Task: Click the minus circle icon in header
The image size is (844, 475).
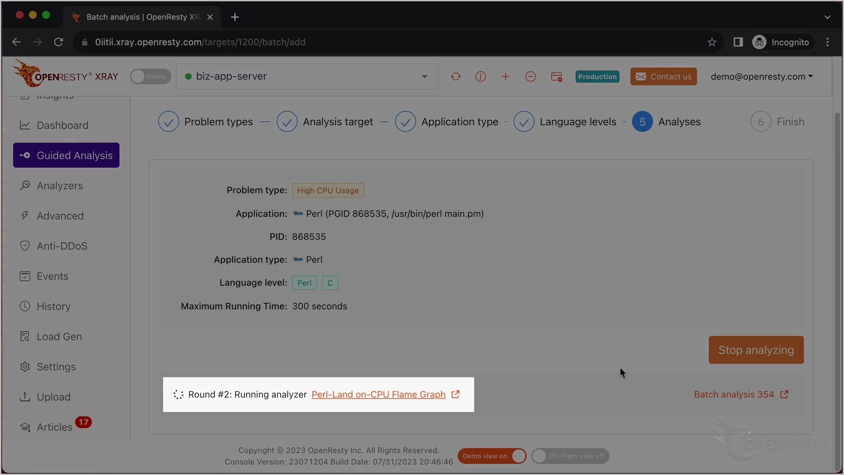Action: point(531,77)
